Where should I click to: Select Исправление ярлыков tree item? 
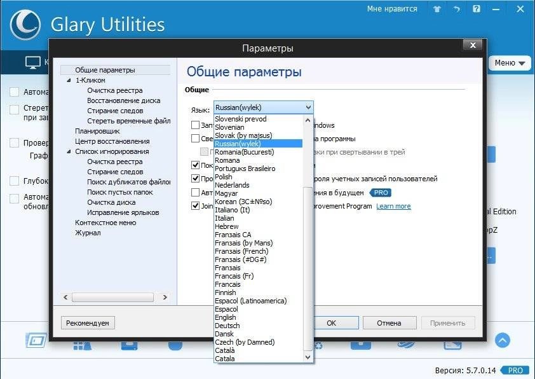[x=123, y=212]
